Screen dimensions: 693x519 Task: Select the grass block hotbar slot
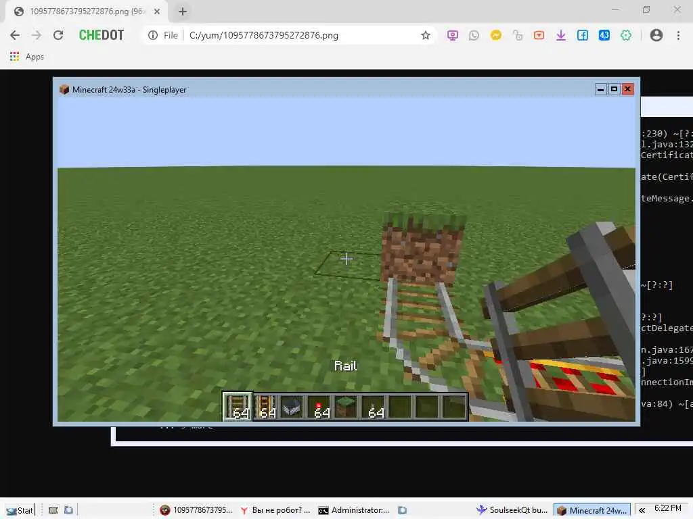346,406
